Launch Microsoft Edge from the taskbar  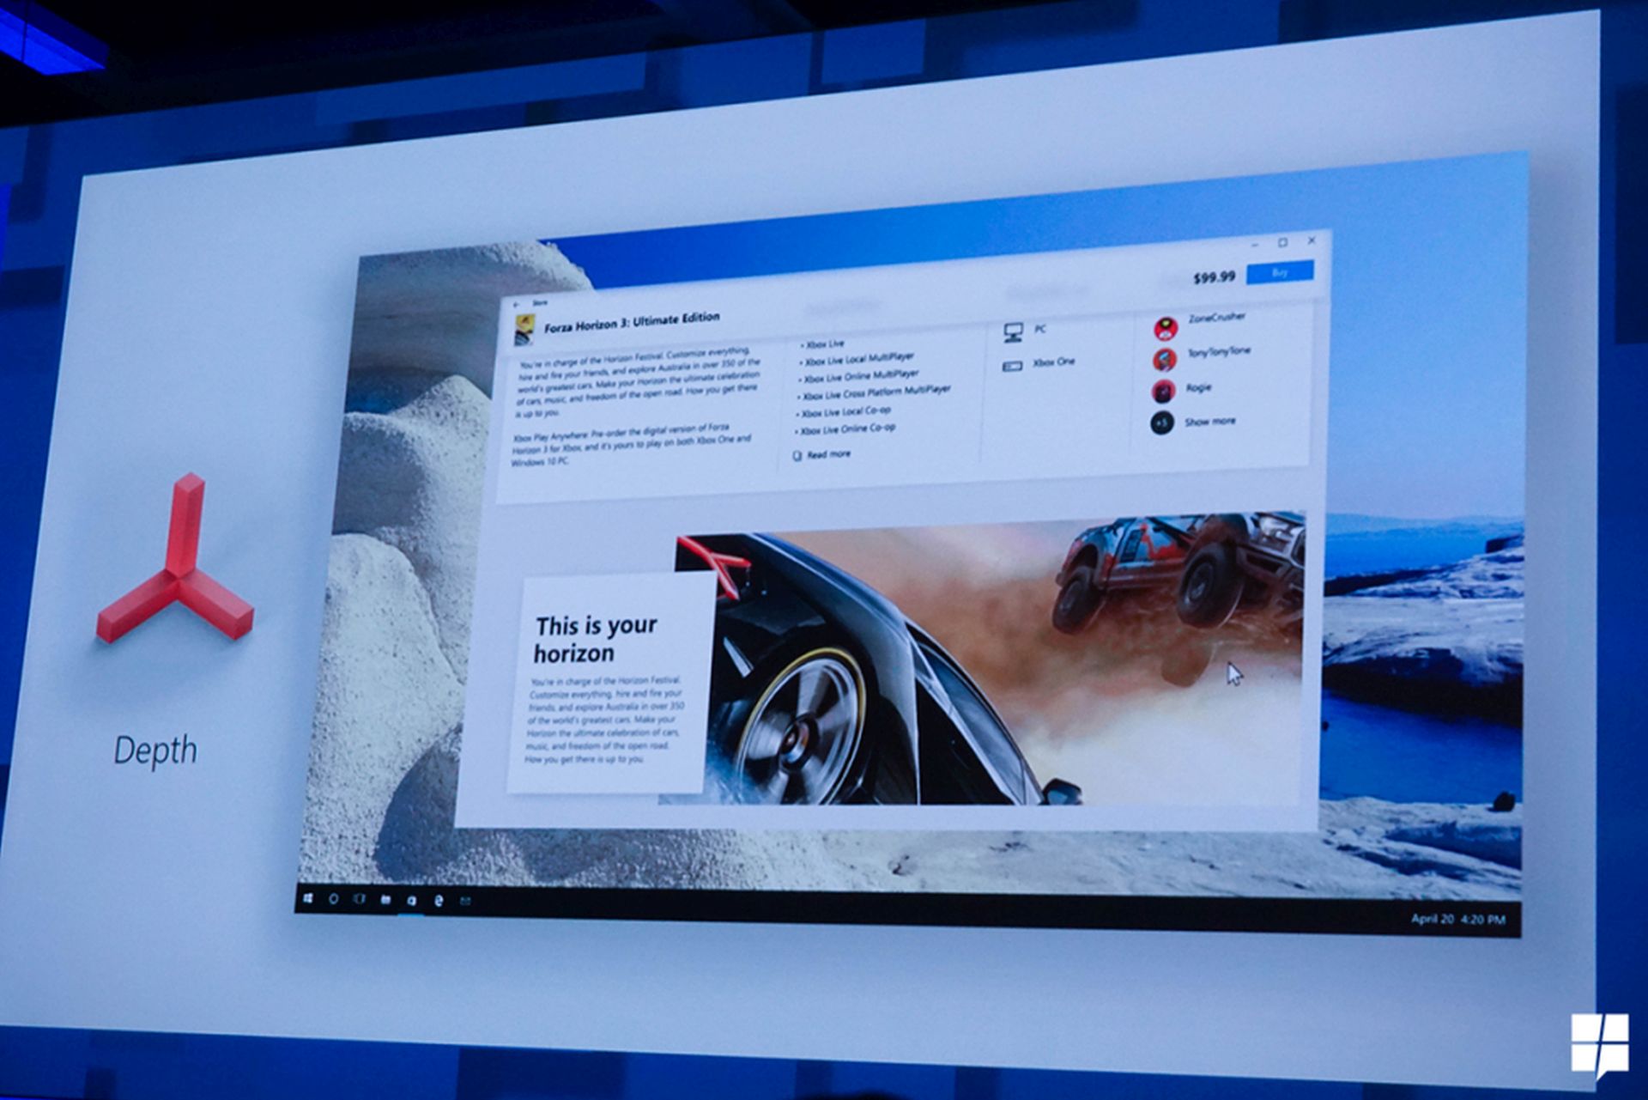[x=439, y=901]
